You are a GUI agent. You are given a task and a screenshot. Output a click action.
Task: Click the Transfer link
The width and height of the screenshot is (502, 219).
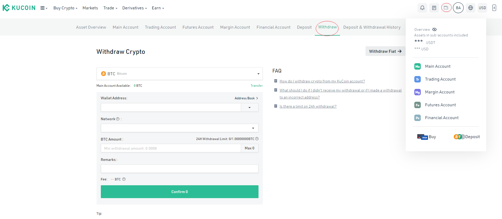tap(257, 86)
